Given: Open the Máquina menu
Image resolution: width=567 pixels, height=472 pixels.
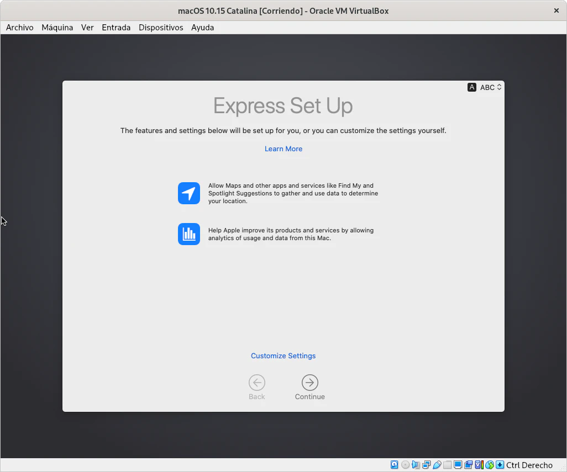Looking at the screenshot, I should (57, 28).
